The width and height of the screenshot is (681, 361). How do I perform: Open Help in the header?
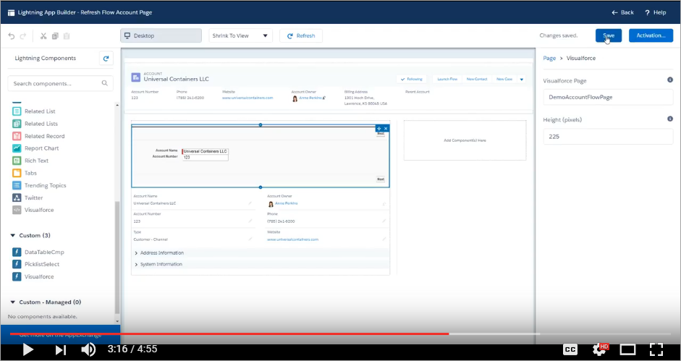(656, 12)
